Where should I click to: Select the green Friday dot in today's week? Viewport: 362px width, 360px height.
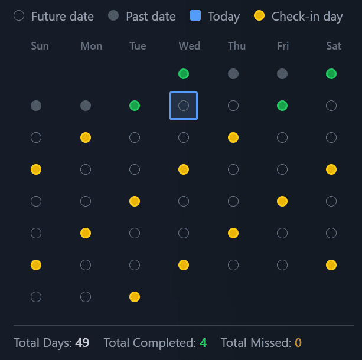[282, 106]
